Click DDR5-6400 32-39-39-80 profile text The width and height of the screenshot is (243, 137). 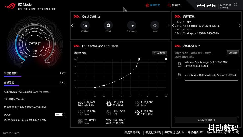point(25,120)
